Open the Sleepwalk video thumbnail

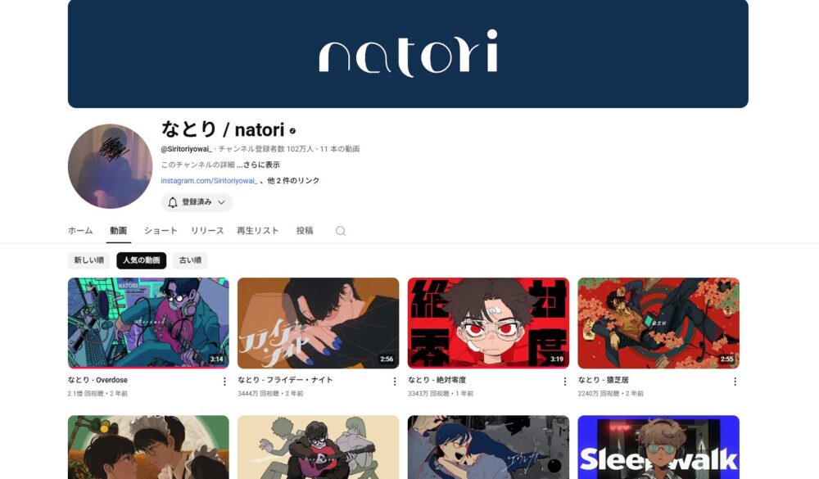pyautogui.click(x=658, y=447)
